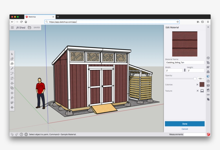Open the Styles panel icon
Image resolution: width=220 pixels, height=150 pixels.
[x=208, y=81]
